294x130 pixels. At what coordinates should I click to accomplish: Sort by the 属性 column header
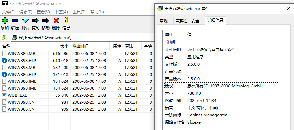tap(116, 46)
